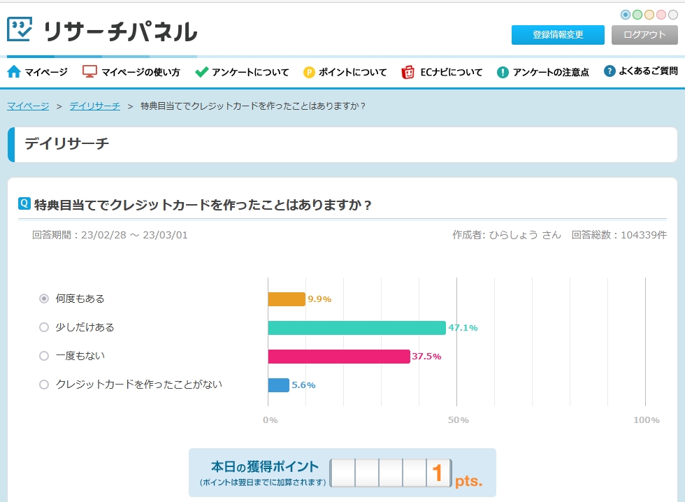Choose クレジットカードを作ったことがない radio option
685x502 pixels.
click(x=44, y=385)
